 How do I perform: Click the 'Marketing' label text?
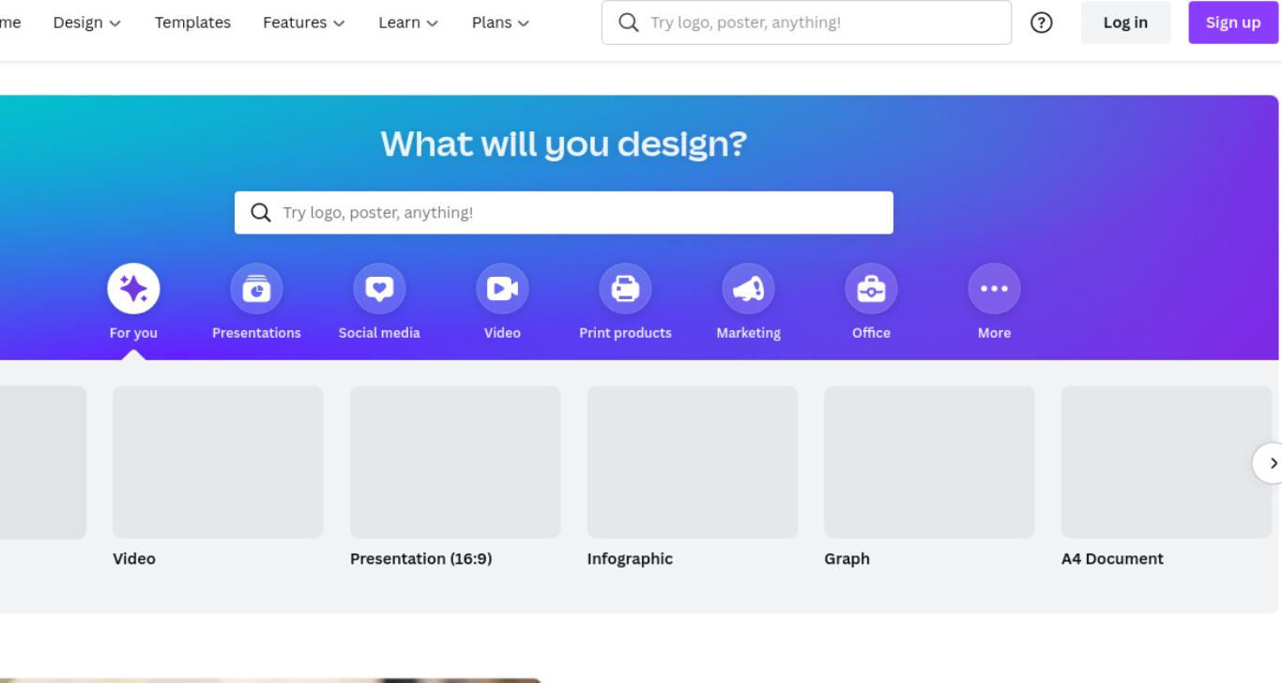click(x=748, y=333)
